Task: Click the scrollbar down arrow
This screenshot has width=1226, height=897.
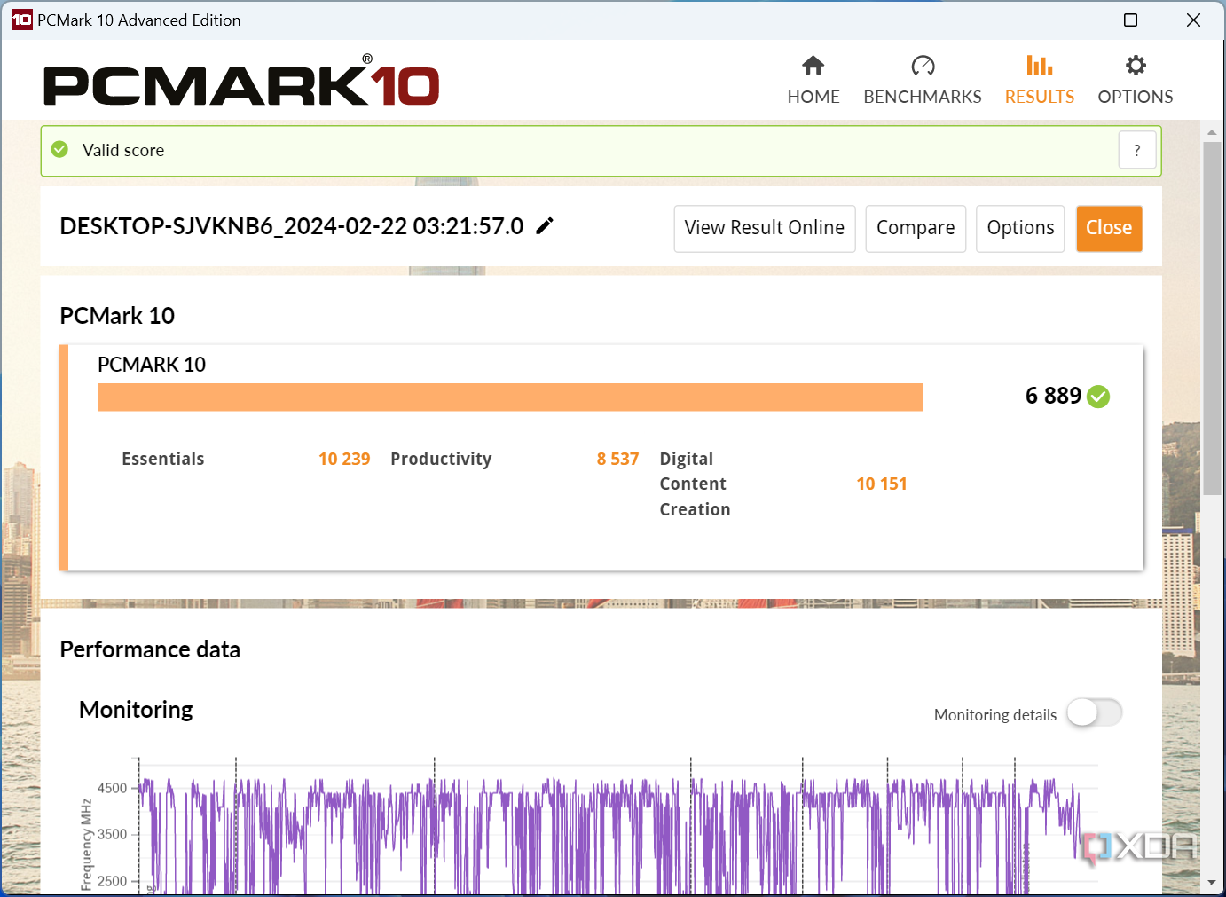Action: pyautogui.click(x=1212, y=883)
